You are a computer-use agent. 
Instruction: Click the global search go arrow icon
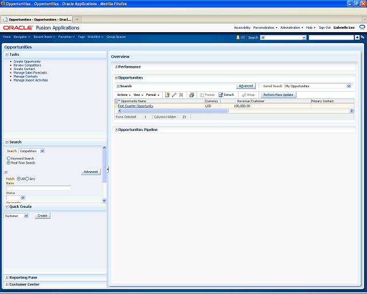point(357,37)
